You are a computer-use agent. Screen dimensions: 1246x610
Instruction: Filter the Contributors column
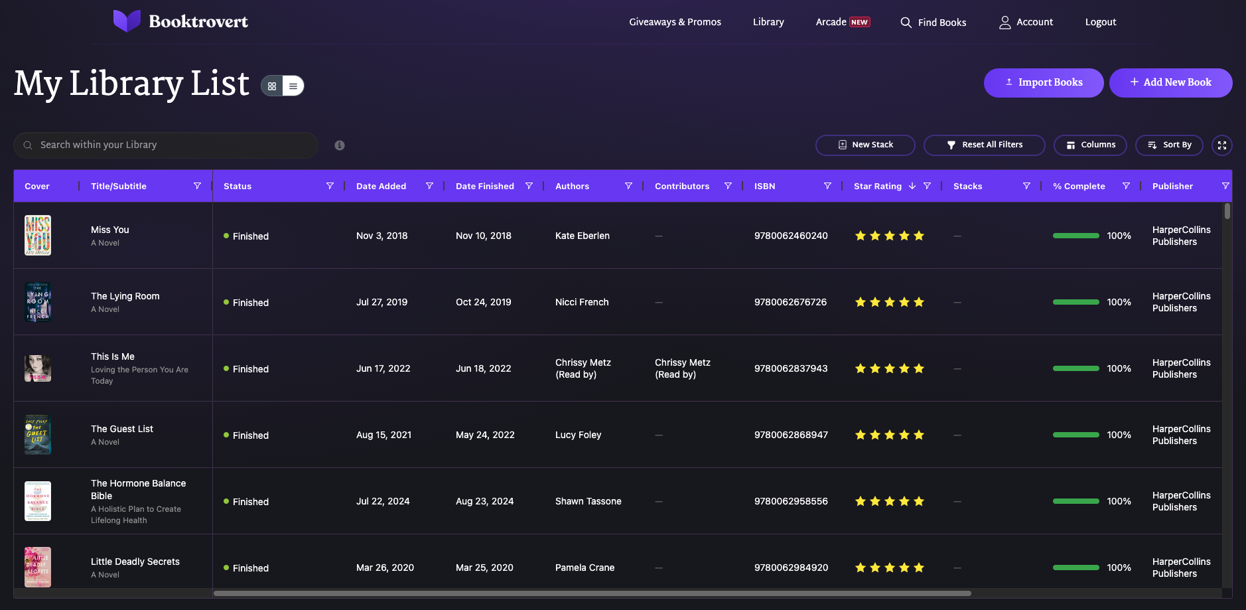tap(728, 186)
